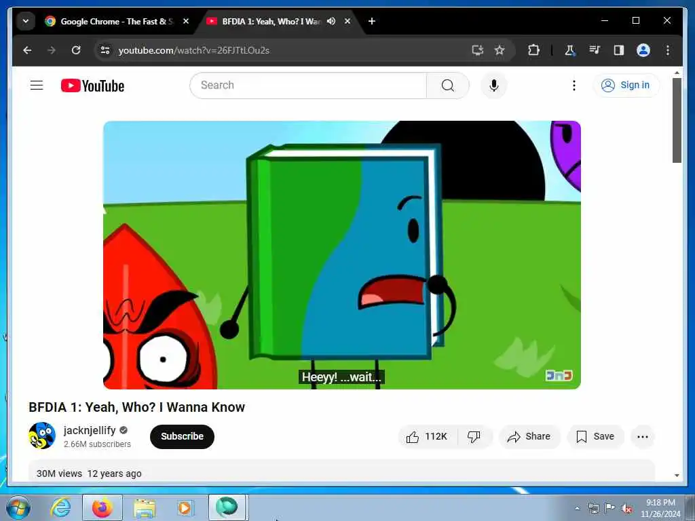This screenshot has width=695, height=521.
Task: Click the video title text
Action: coord(136,407)
